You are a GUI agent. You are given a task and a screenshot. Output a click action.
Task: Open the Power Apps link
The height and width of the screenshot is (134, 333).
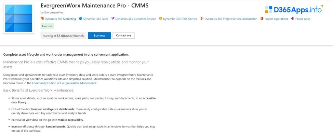click(x=303, y=19)
